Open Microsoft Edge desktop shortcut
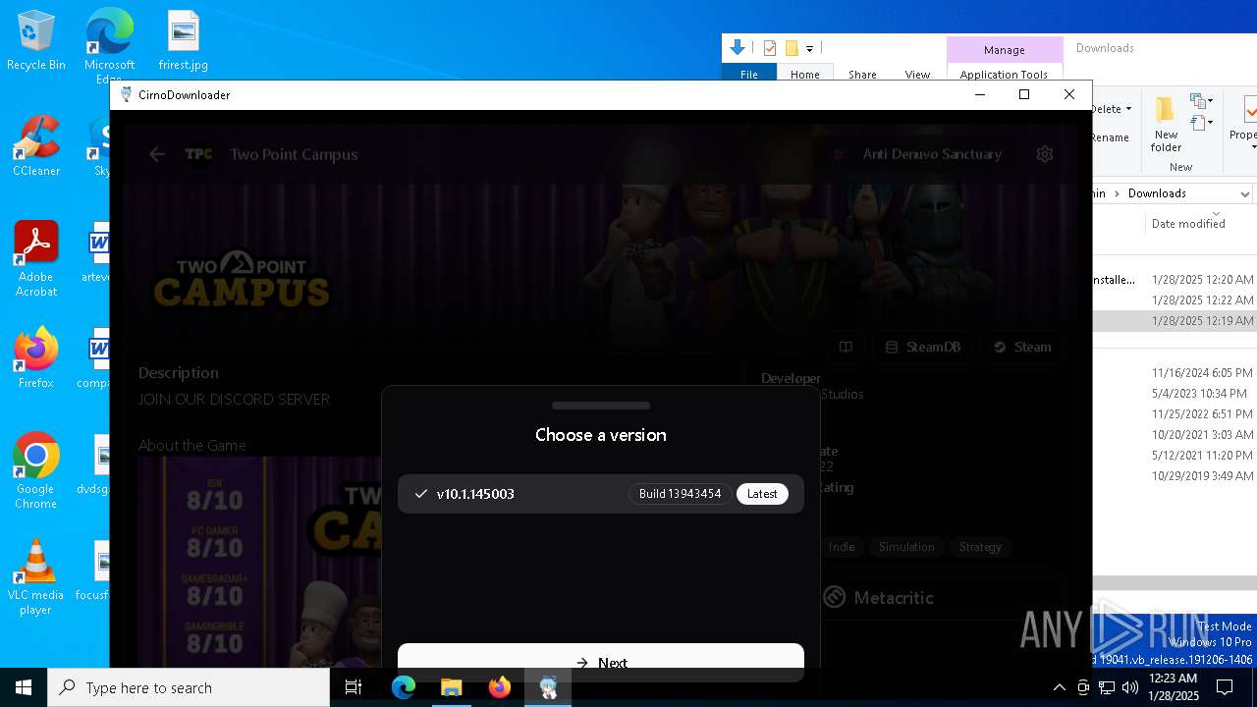 pyautogui.click(x=109, y=45)
